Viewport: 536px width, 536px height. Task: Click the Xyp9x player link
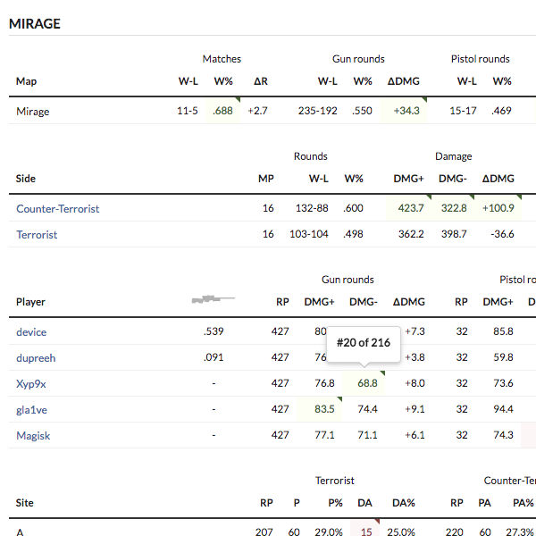coord(31,383)
